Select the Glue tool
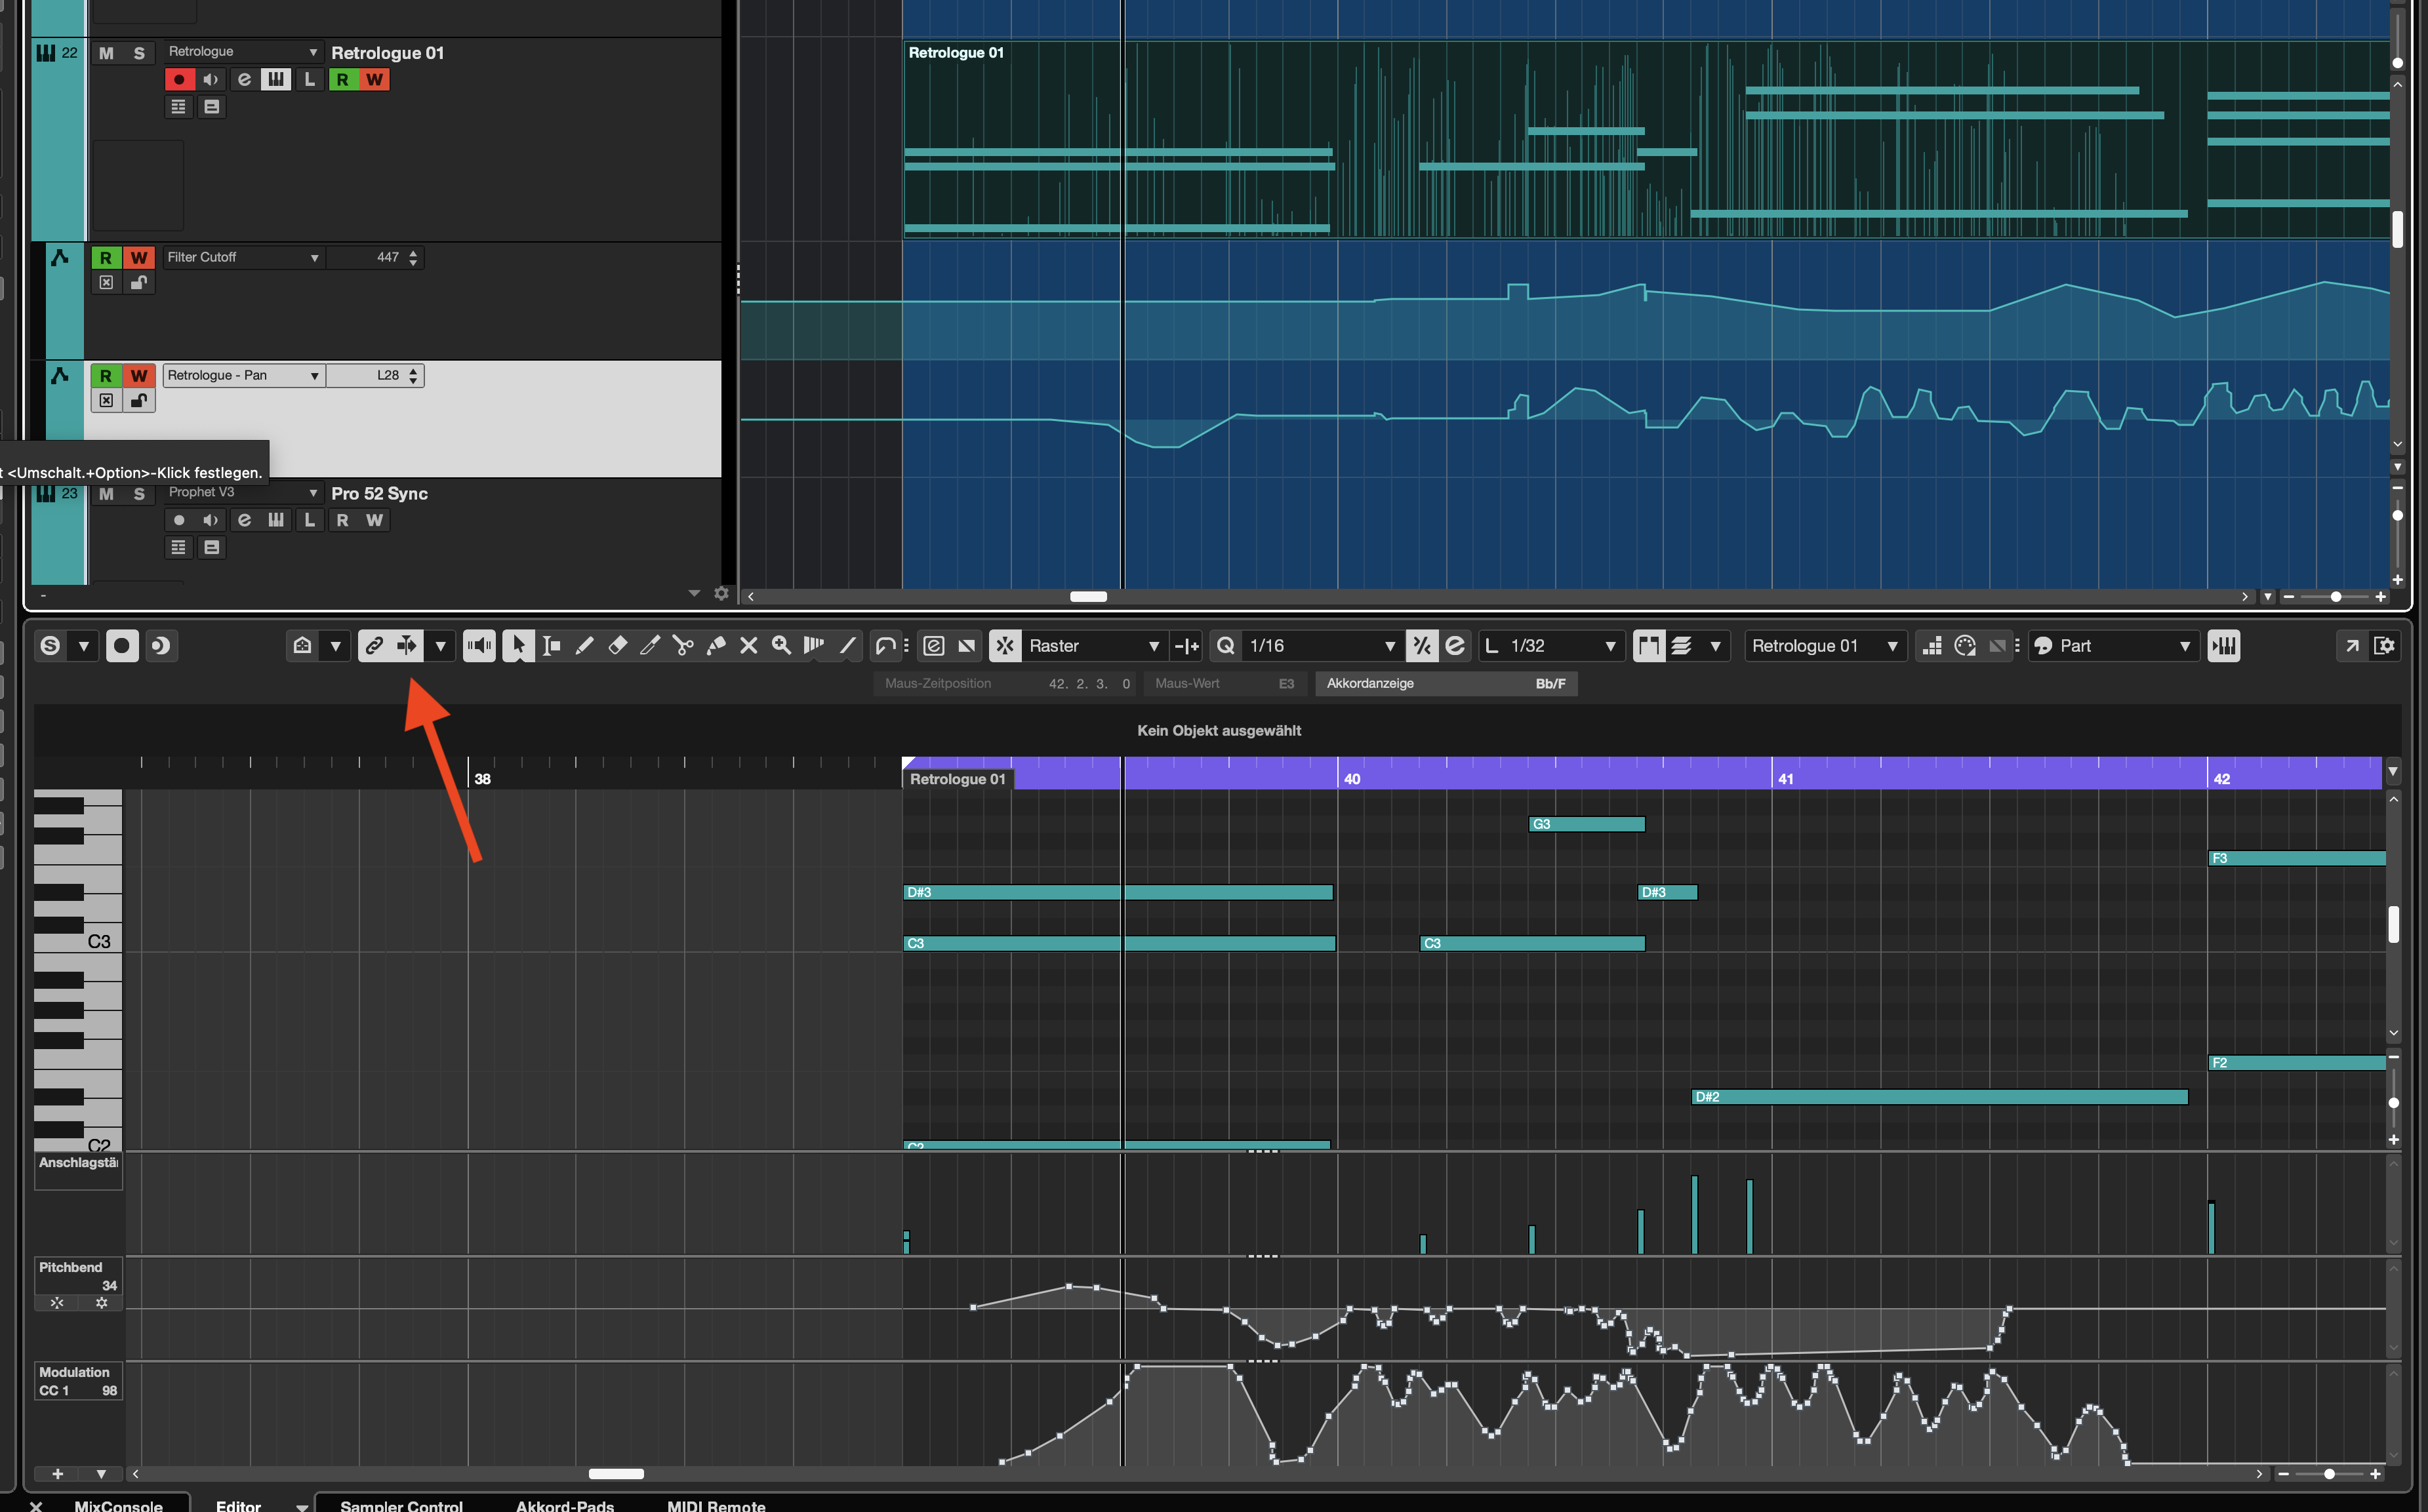This screenshot has height=1512, width=2428. point(716,646)
